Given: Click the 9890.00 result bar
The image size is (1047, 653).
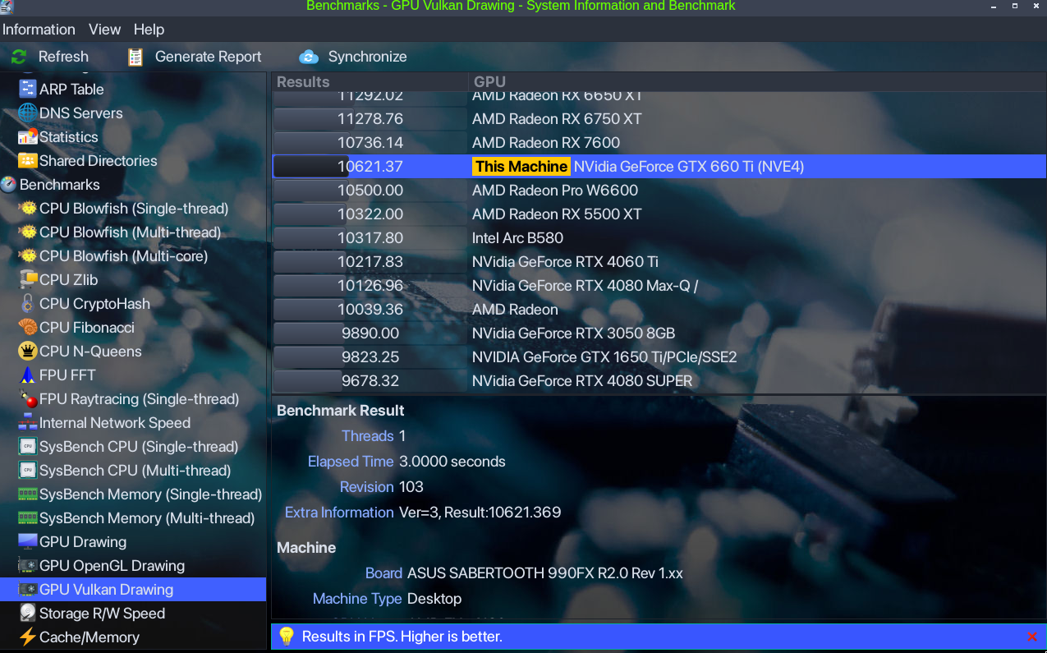Looking at the screenshot, I should point(370,333).
